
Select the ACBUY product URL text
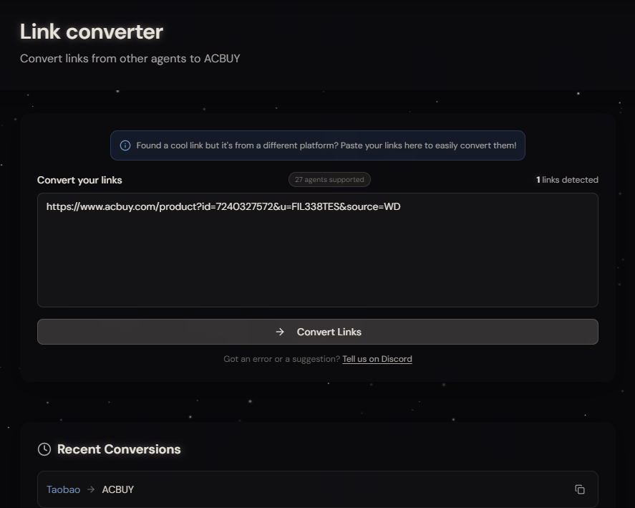coord(223,206)
